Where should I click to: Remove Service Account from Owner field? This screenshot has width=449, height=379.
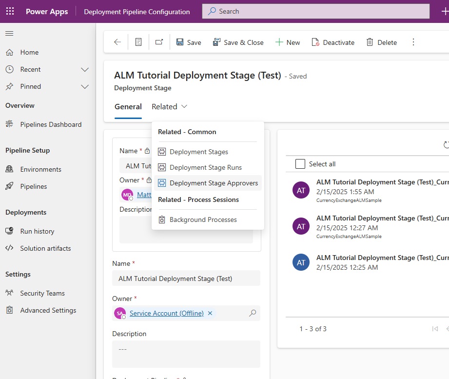click(210, 313)
